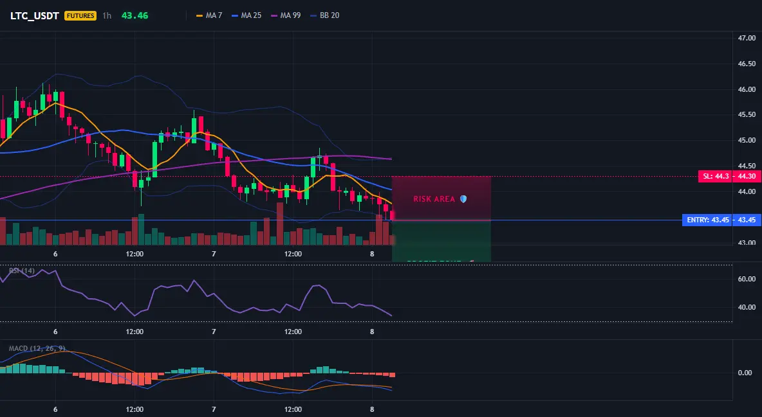Click the green profit zone box

(x=441, y=241)
